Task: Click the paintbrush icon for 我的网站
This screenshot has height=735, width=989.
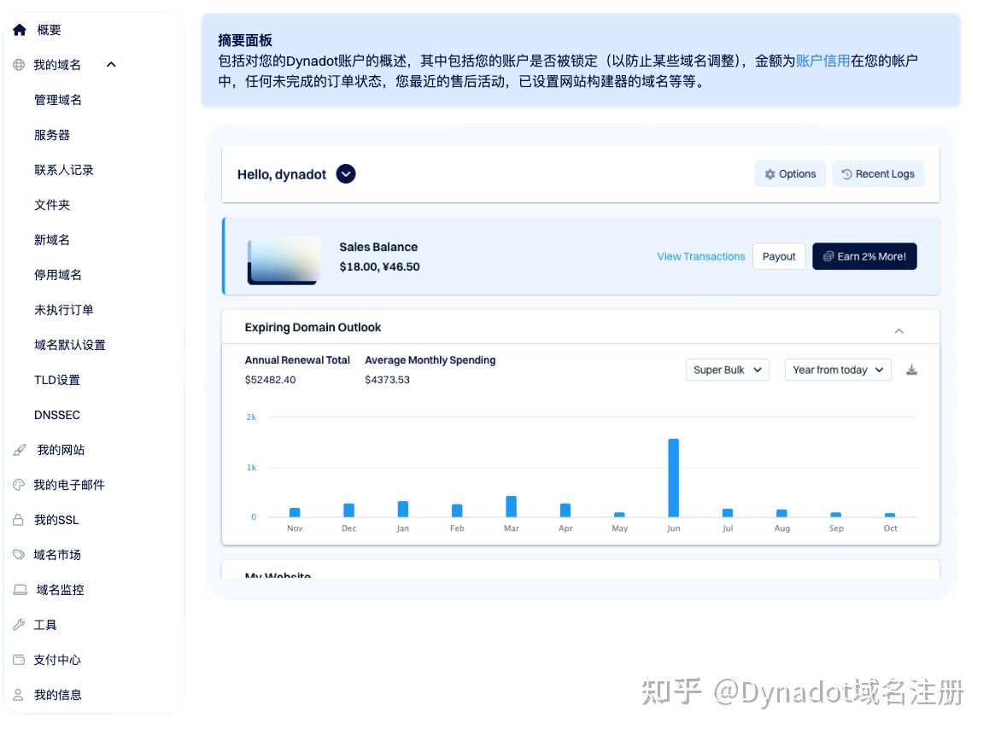Action: click(20, 449)
